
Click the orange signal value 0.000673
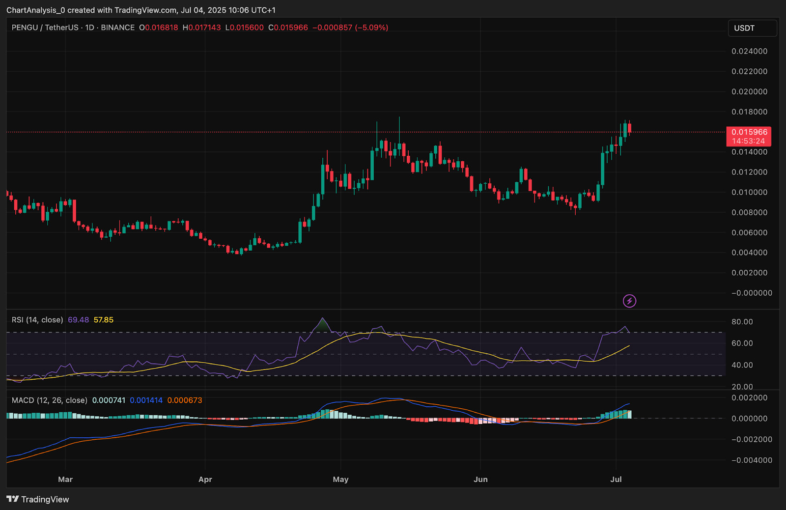click(185, 400)
